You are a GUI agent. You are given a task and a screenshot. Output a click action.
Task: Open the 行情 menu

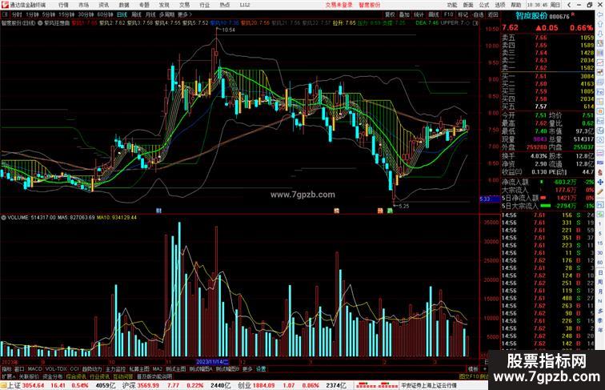click(63, 5)
